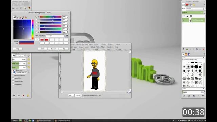Open the palette selector tab
The height and width of the screenshot is (122, 217).
point(26,17)
